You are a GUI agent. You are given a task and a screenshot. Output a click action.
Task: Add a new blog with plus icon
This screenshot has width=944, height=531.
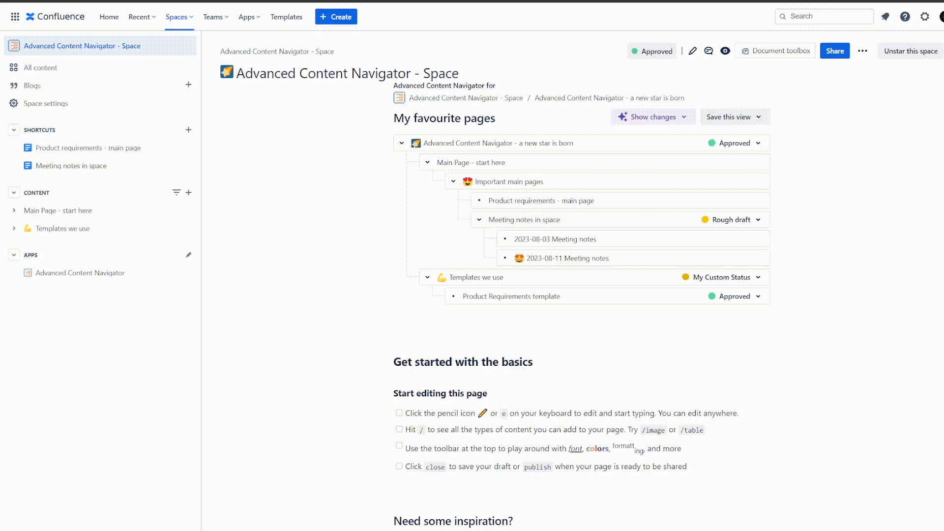(188, 85)
